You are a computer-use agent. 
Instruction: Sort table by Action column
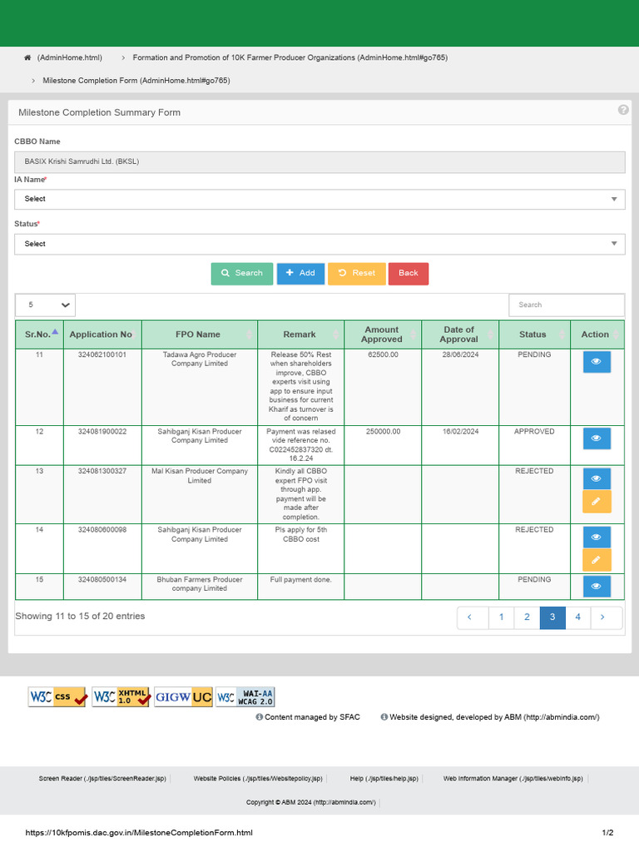[597, 334]
